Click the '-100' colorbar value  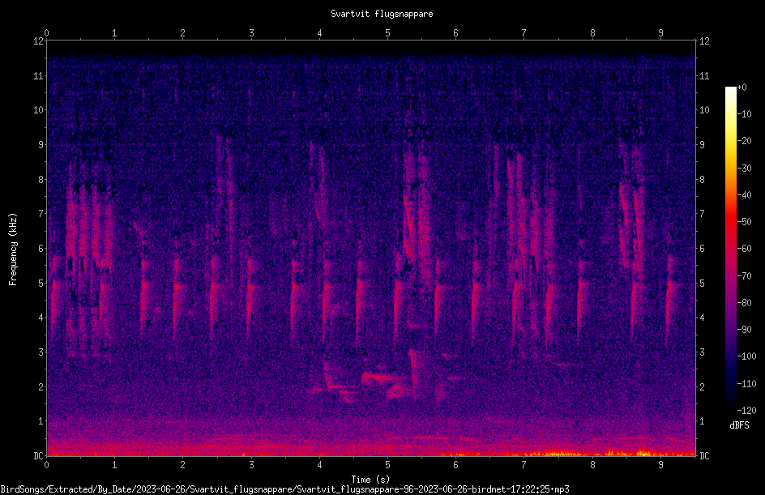[747, 356]
